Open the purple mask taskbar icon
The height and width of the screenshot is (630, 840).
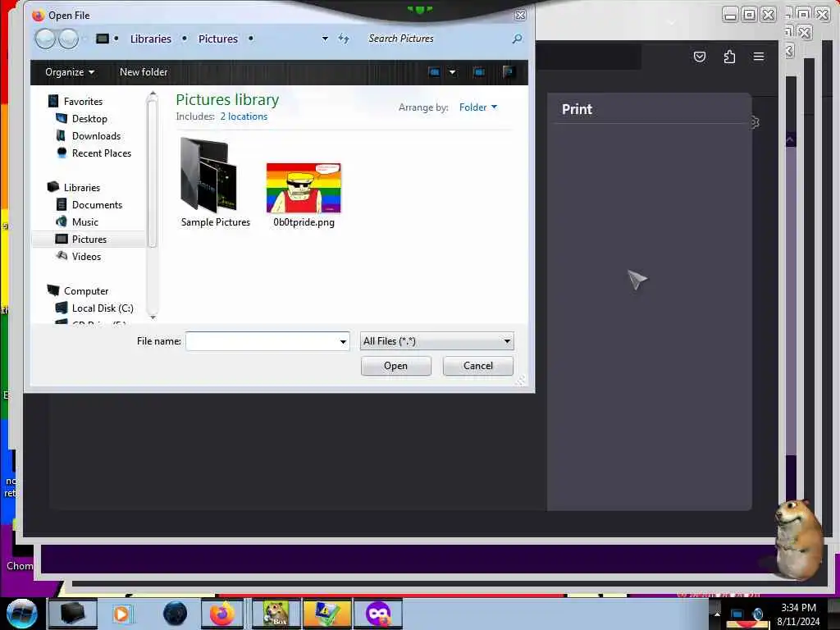pos(377,614)
